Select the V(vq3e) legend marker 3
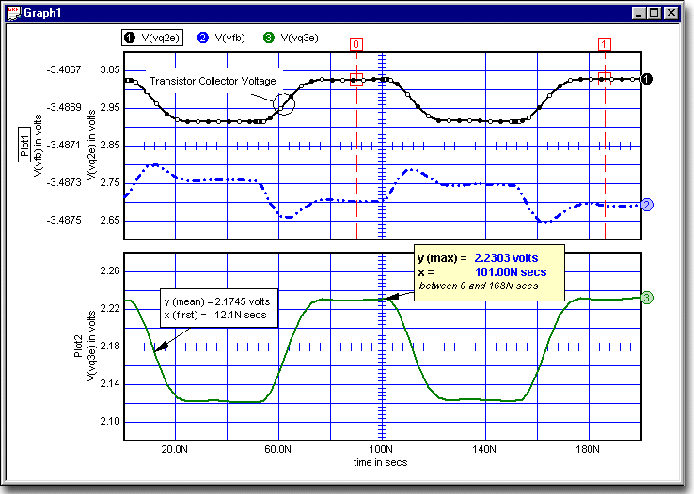 pos(268,38)
